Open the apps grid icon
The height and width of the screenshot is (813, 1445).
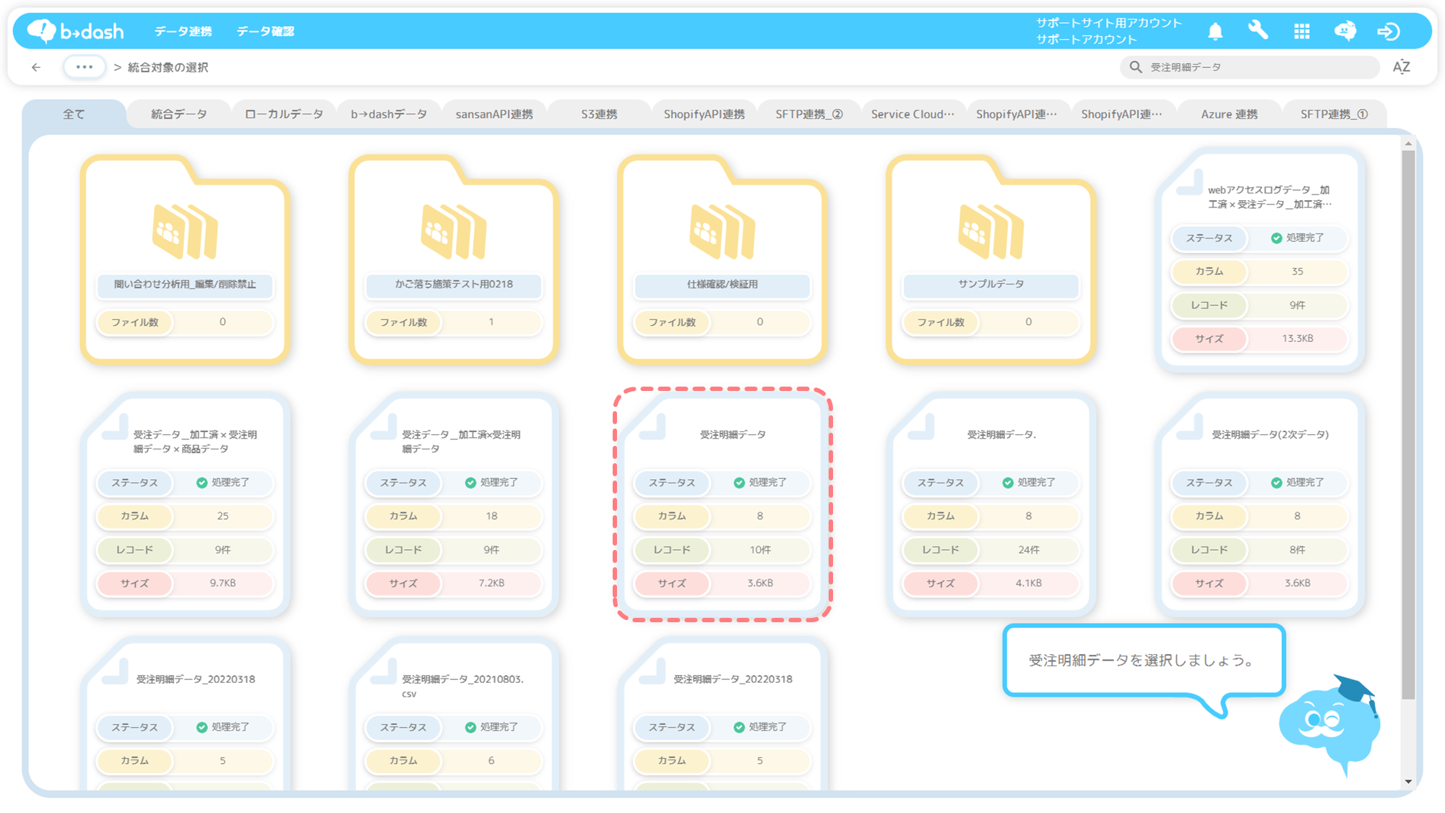click(x=1302, y=31)
